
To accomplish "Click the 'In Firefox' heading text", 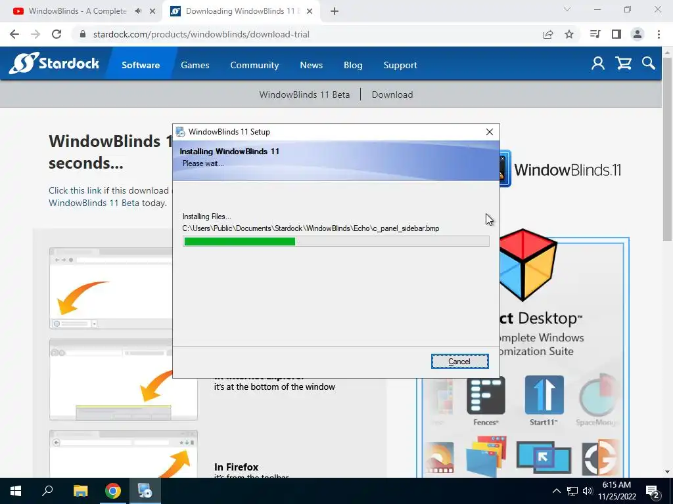I will click(237, 467).
